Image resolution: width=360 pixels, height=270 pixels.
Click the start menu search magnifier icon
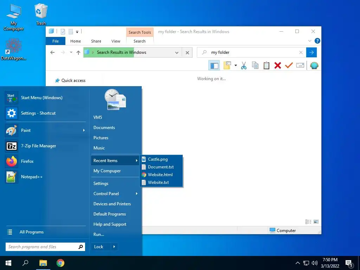coord(81,247)
